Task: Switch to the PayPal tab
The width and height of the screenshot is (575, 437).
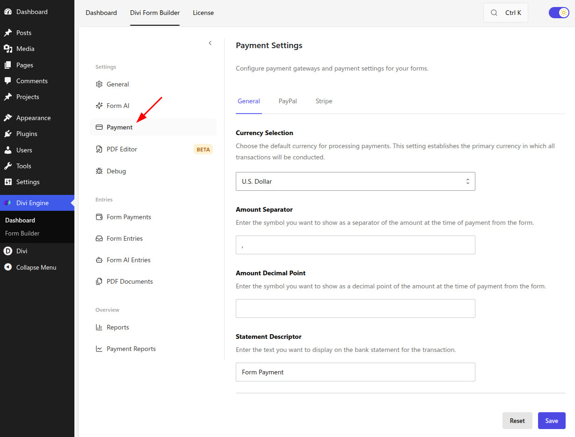Action: (x=288, y=101)
